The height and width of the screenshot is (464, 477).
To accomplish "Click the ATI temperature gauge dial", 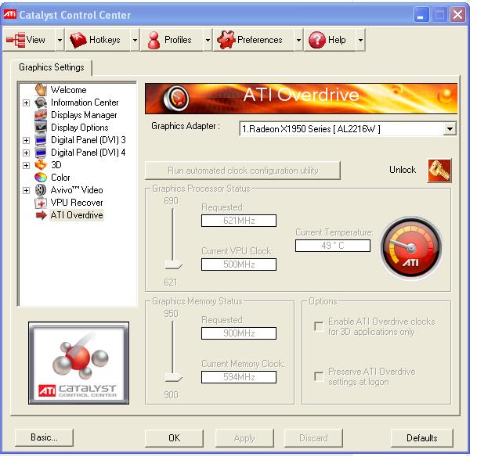I will (411, 247).
